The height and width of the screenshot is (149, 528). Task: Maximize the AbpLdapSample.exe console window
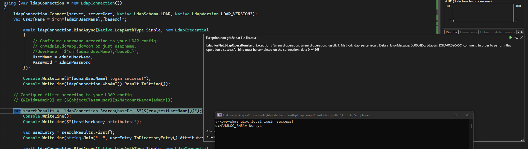point(455,115)
